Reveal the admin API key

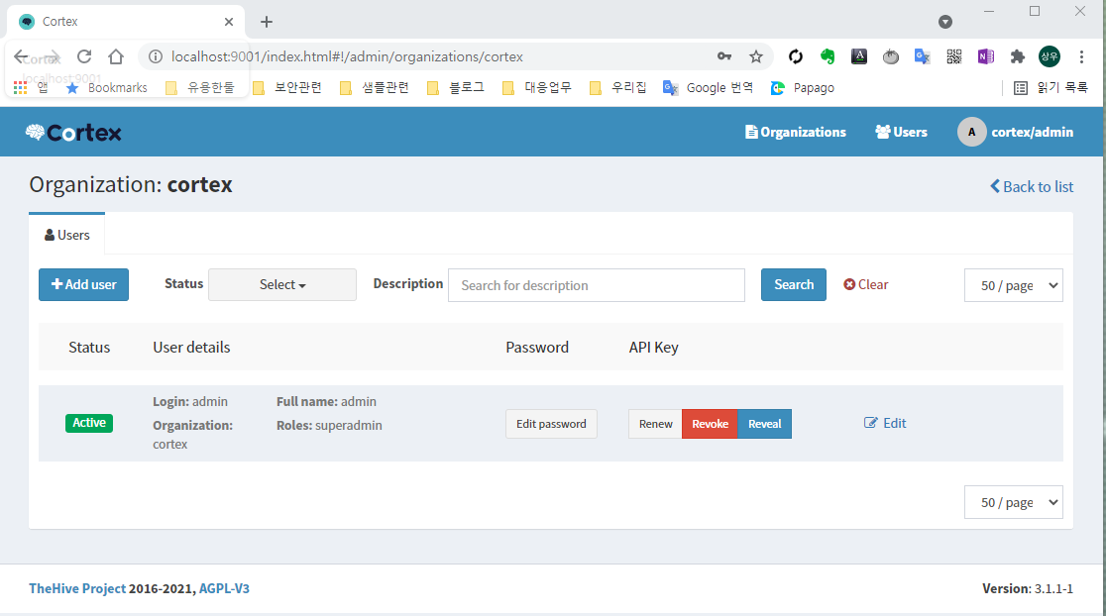click(x=765, y=424)
